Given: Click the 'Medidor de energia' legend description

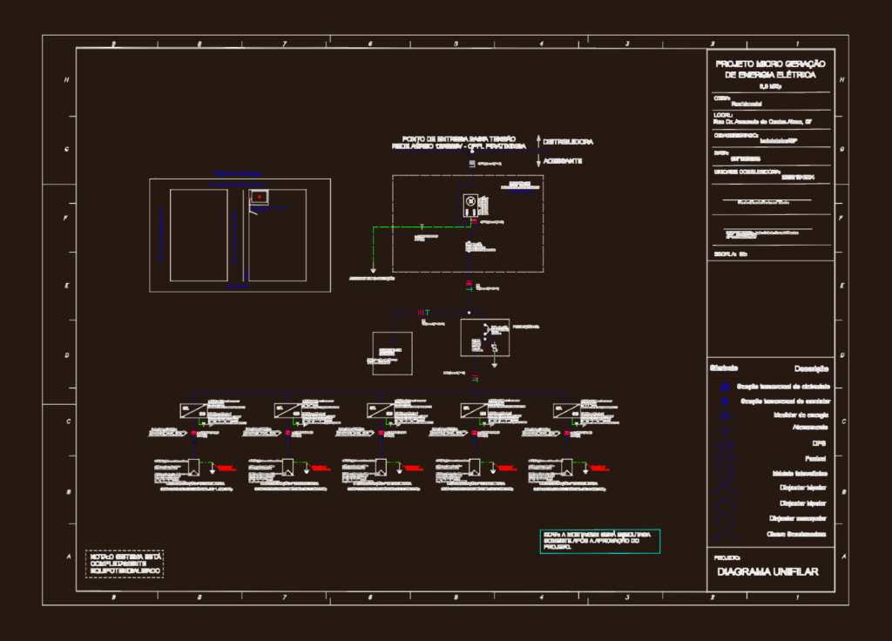Looking at the screenshot, I should point(801,415).
